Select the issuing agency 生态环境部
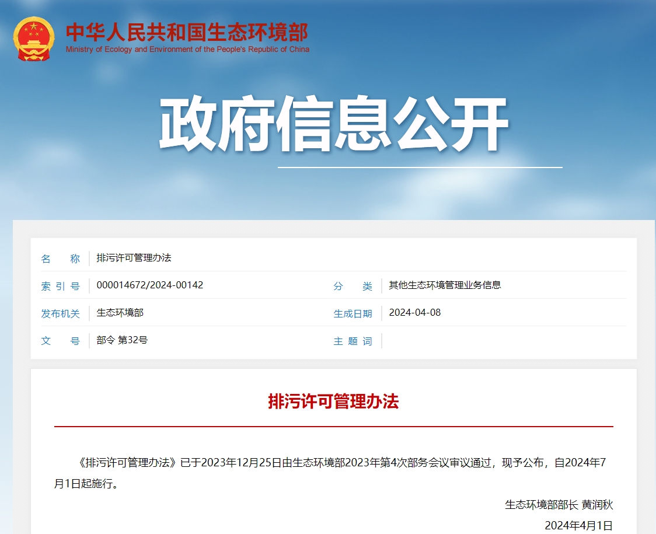This screenshot has height=534, width=656. click(118, 312)
